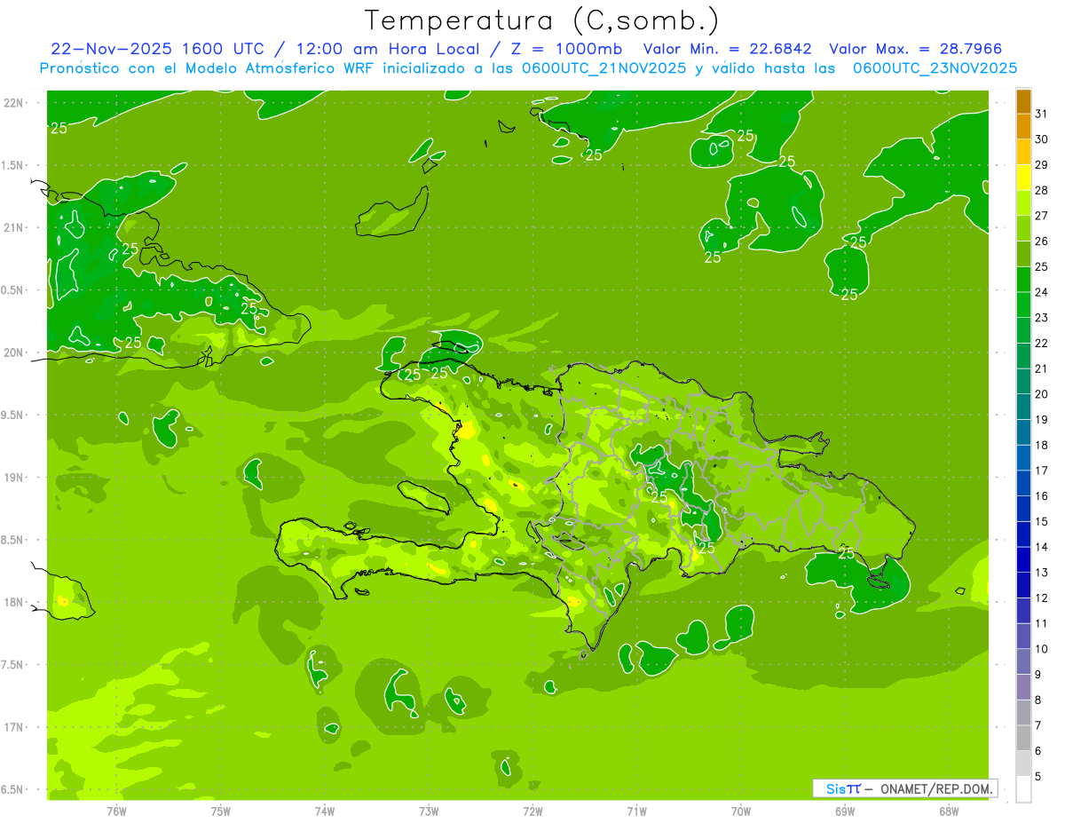Select the legend color between 22 and 23
1065x823 pixels.
click(1023, 330)
